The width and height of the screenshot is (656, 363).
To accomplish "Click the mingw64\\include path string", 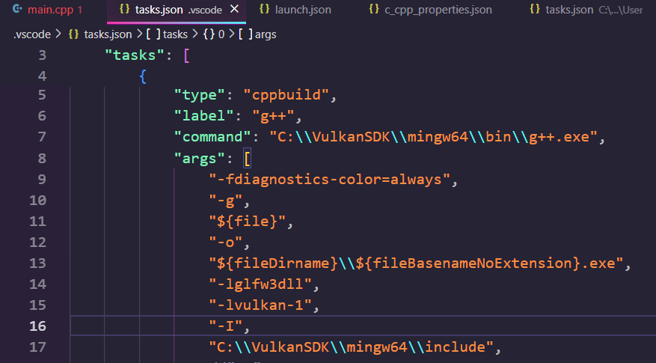I will [x=352, y=347].
